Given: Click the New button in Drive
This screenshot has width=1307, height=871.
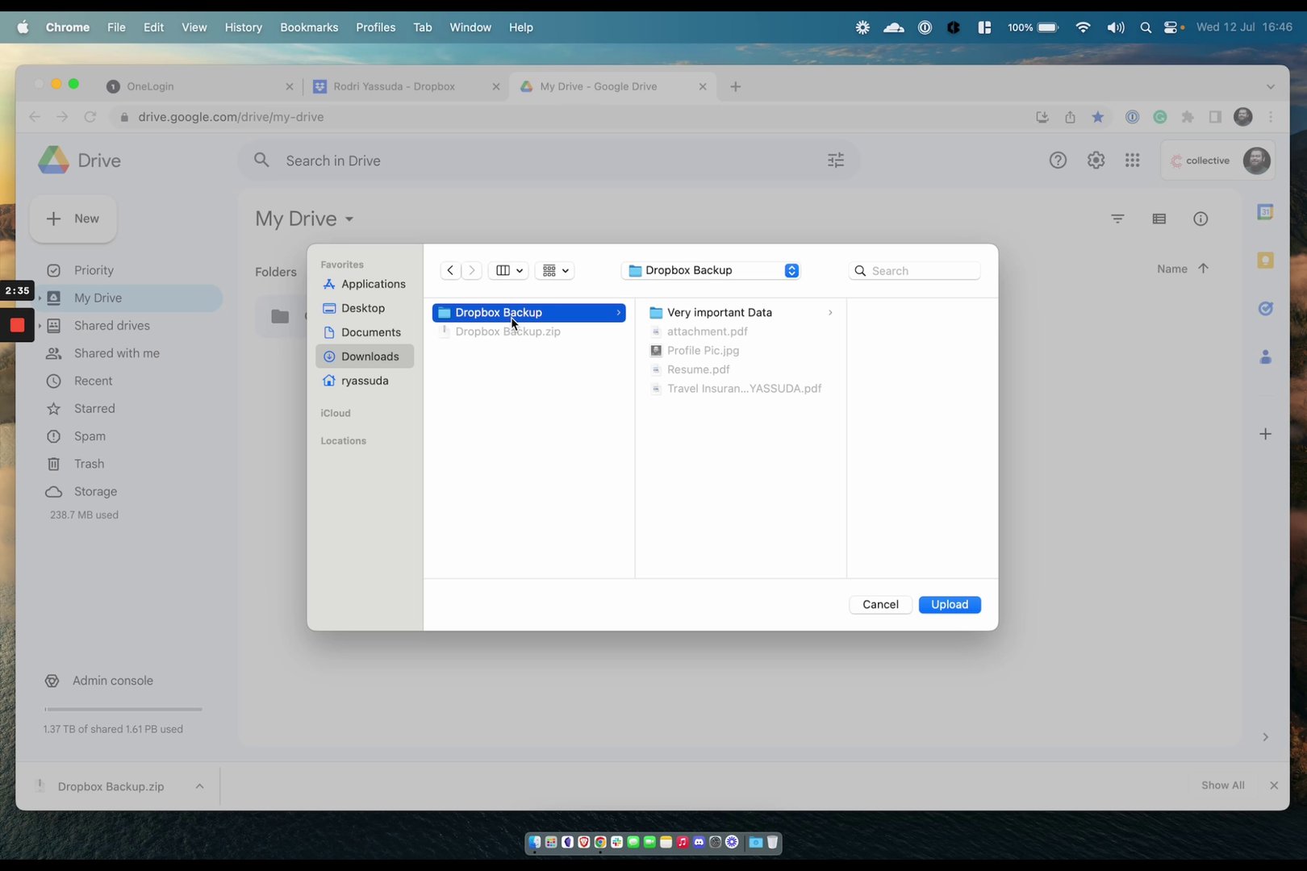Looking at the screenshot, I should (73, 219).
